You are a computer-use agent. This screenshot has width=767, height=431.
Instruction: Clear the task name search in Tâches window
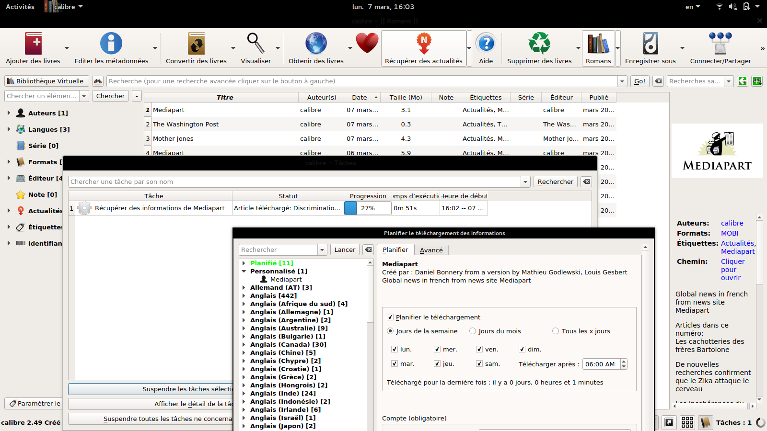[x=586, y=182]
